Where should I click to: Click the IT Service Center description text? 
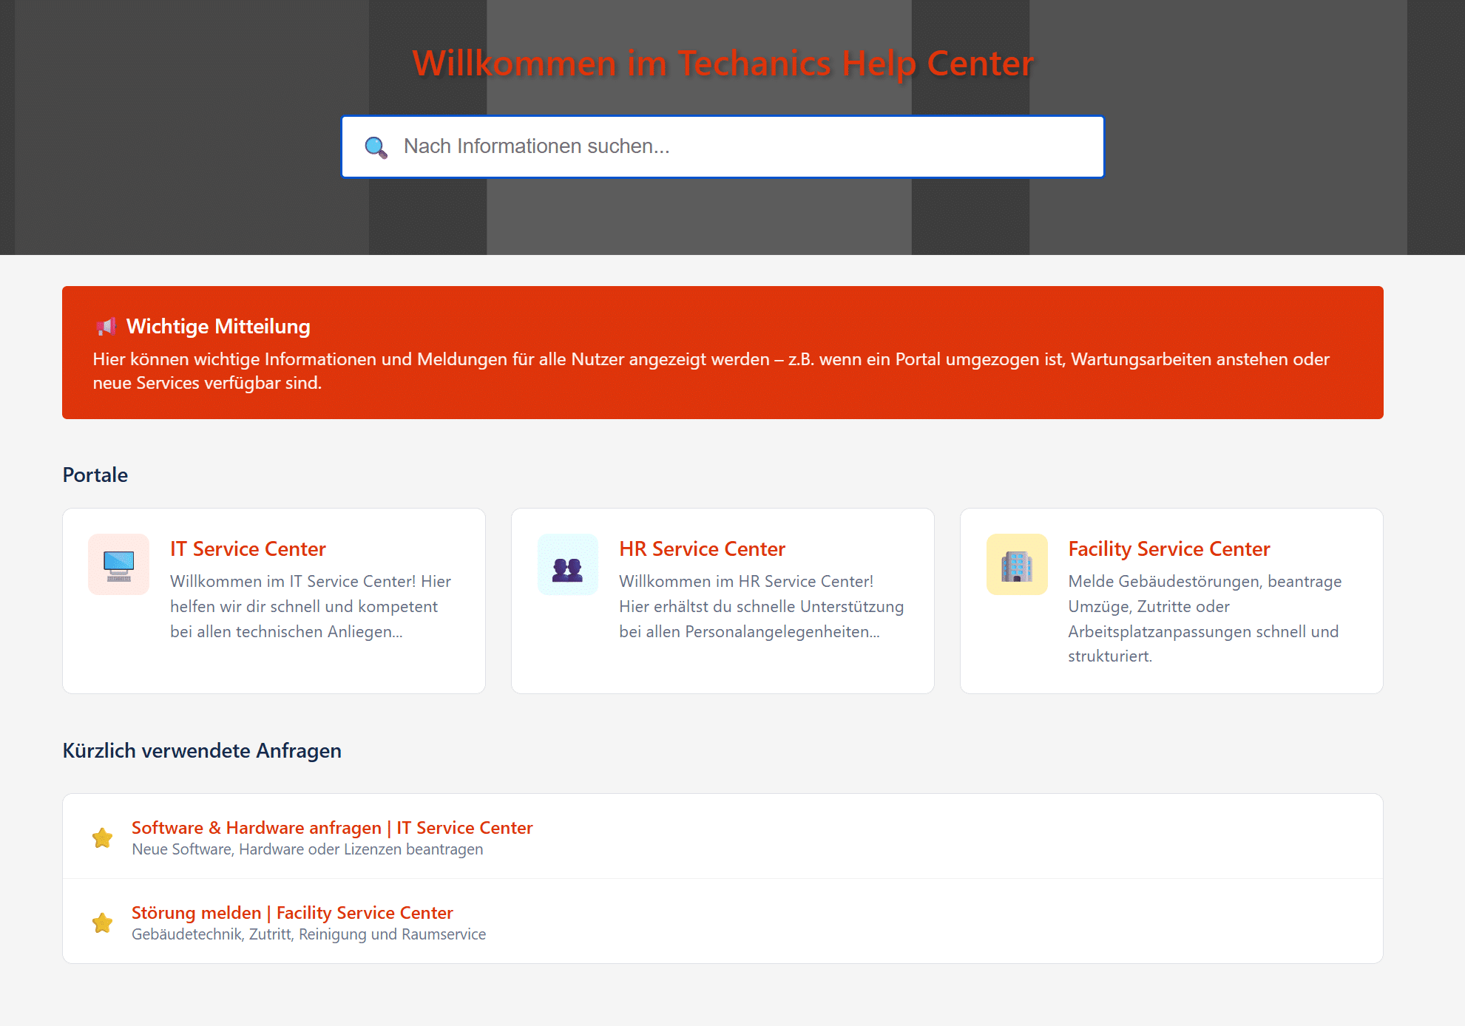point(311,606)
